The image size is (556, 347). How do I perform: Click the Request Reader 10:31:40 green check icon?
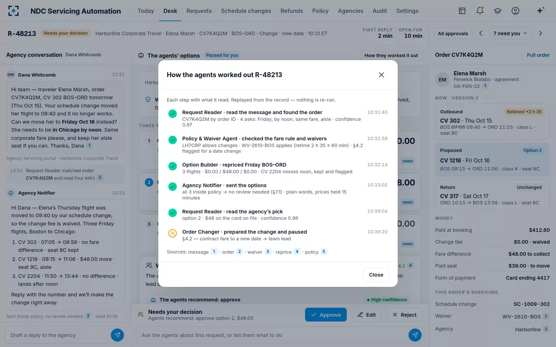coord(173,114)
